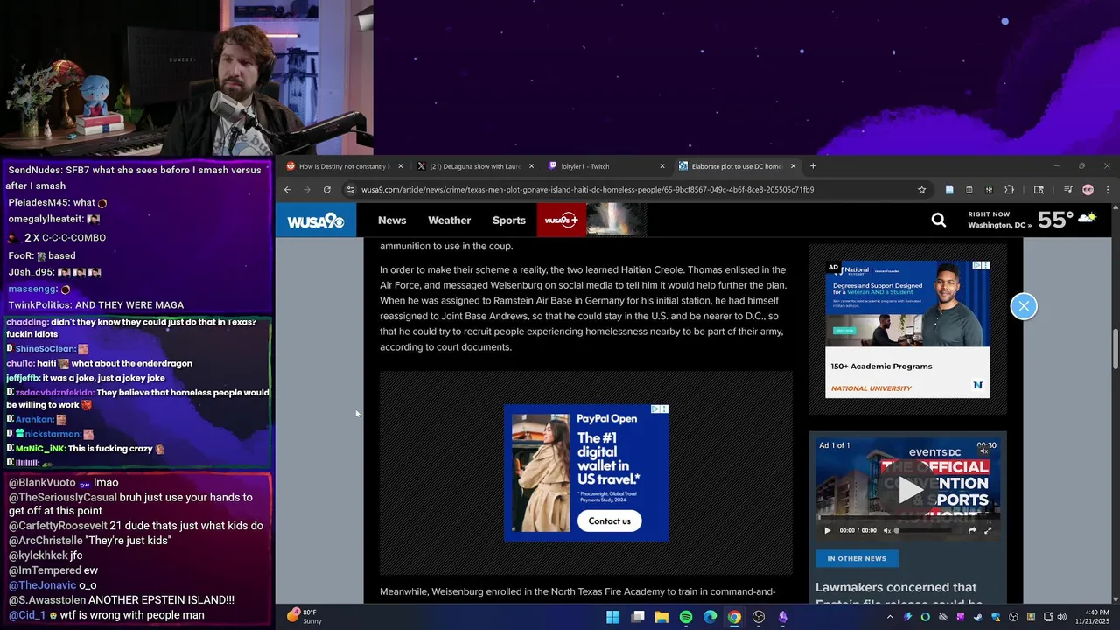1120x630 pixels.
Task: Select the 'Elaborate plot to use DC' tab
Action: [735, 165]
